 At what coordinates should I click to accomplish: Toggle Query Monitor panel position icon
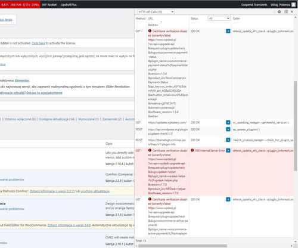click(x=286, y=12)
